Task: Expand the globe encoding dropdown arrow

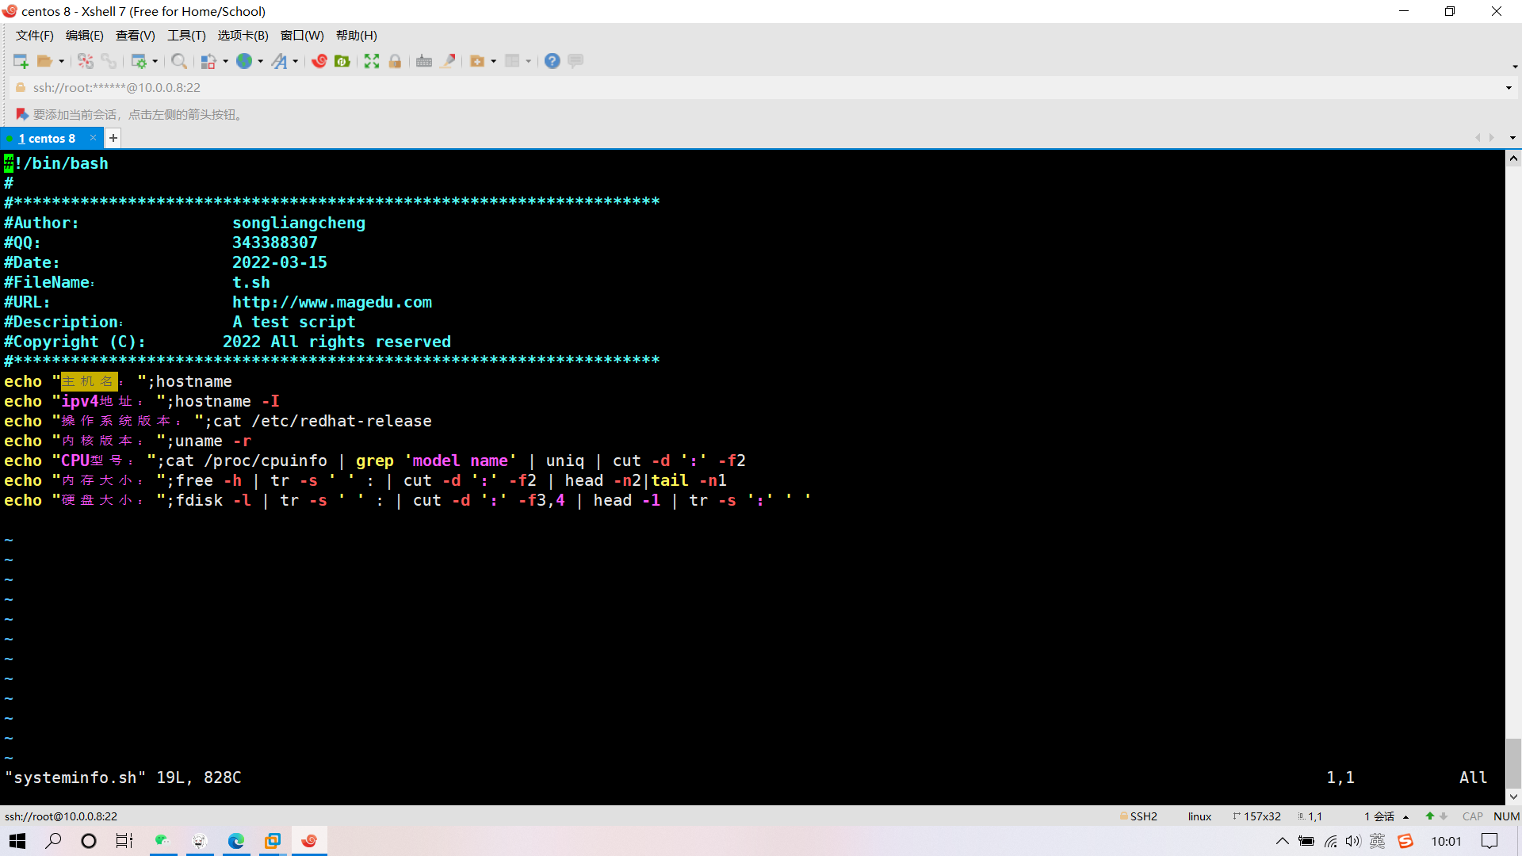Action: point(260,61)
